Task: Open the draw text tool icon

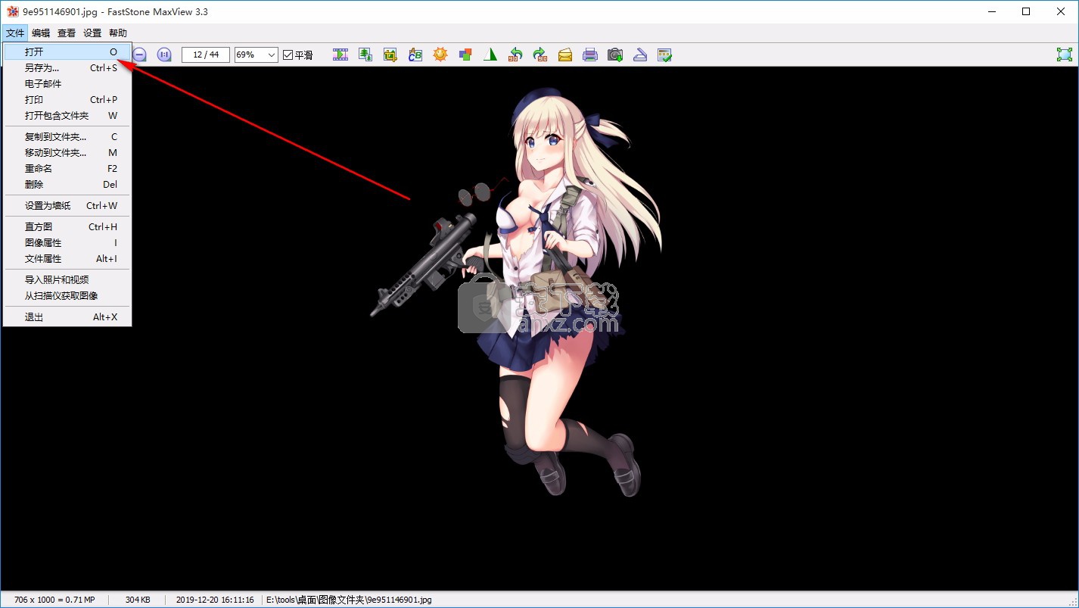Action: (x=415, y=55)
